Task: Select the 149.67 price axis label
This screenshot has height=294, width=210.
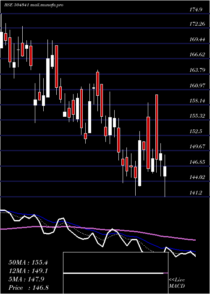Action: tap(197, 147)
